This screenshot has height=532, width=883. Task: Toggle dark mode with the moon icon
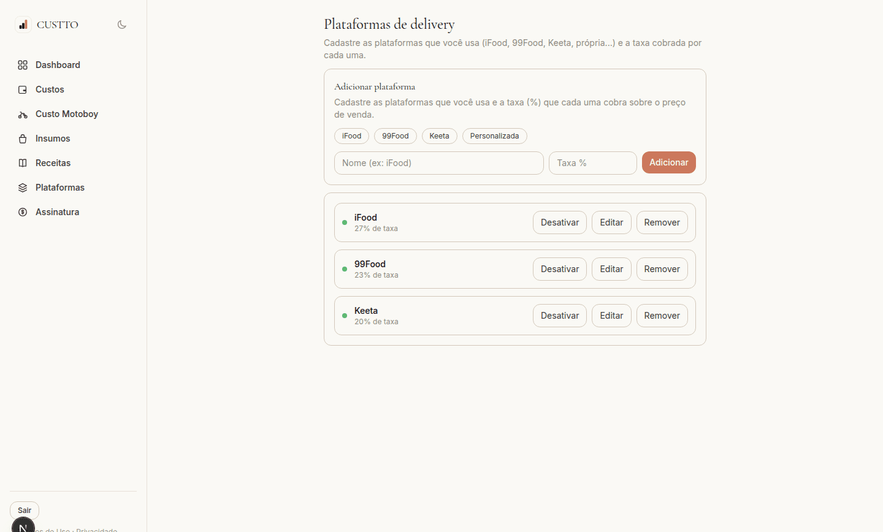click(x=122, y=25)
